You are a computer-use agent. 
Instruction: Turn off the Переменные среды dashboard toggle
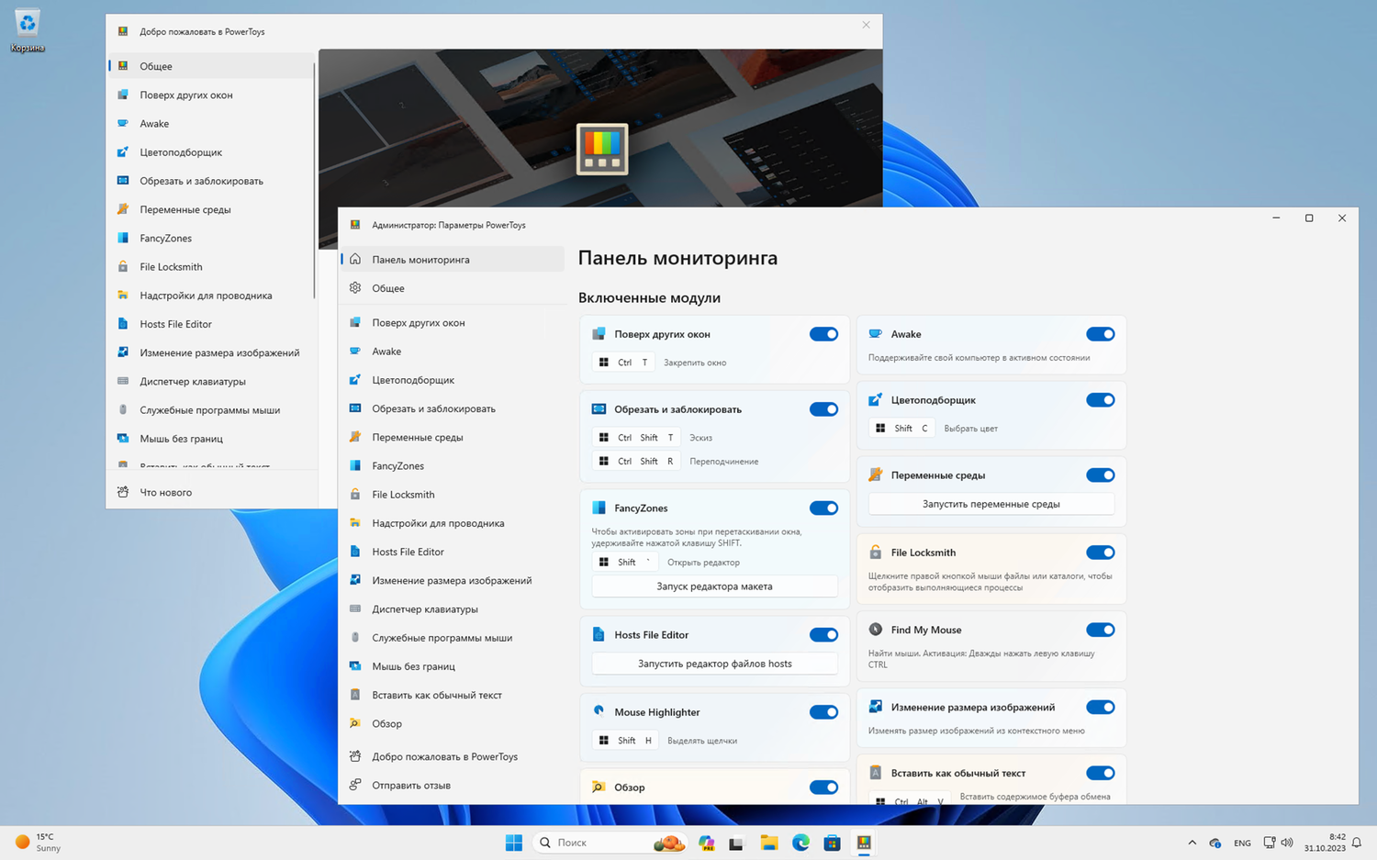tap(1100, 475)
